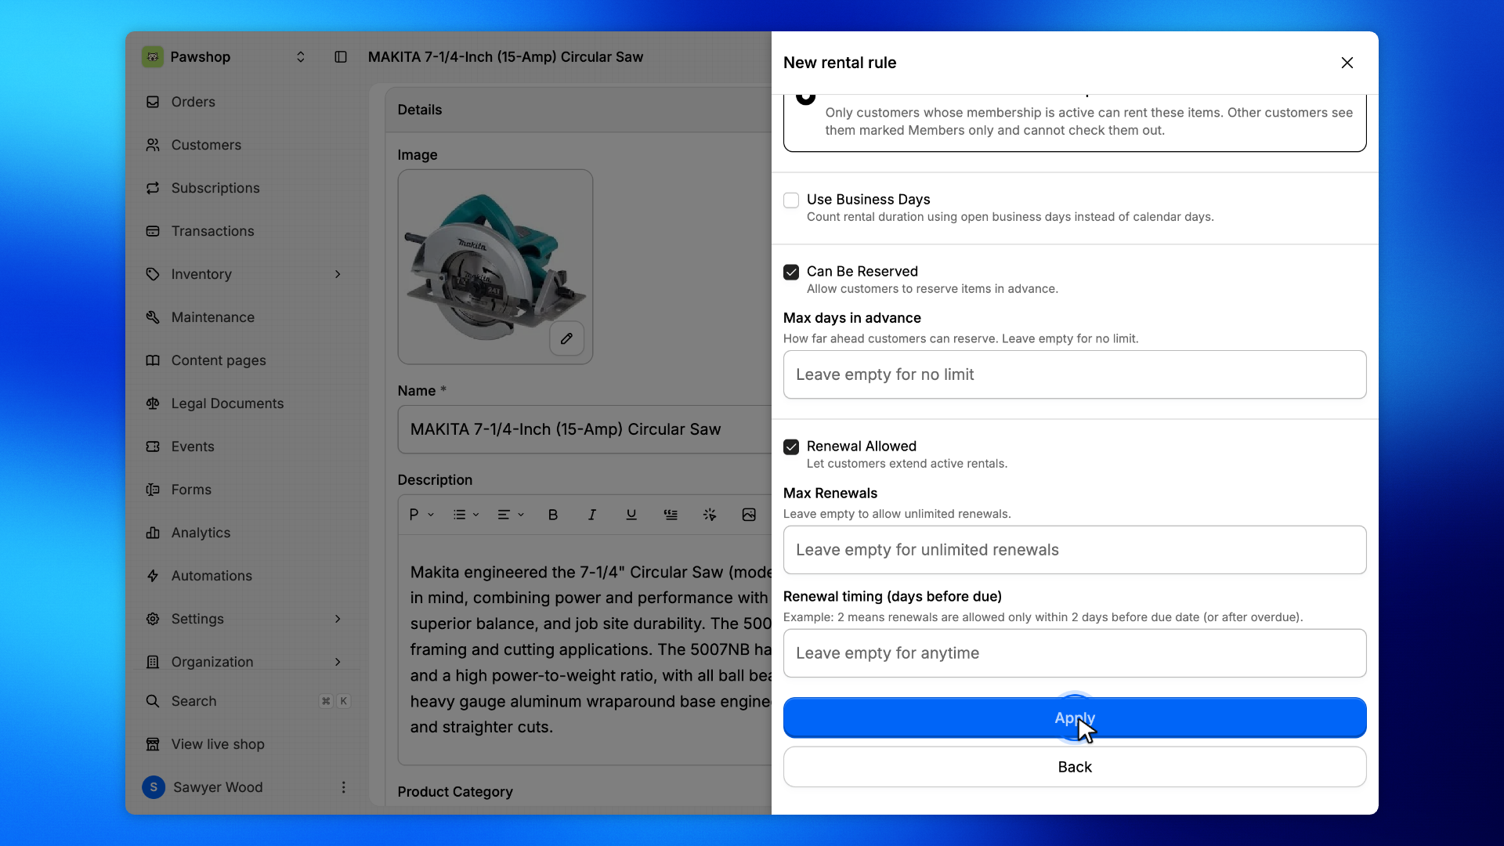Insert image via toolbar image icon
The width and height of the screenshot is (1504, 846).
point(749,515)
